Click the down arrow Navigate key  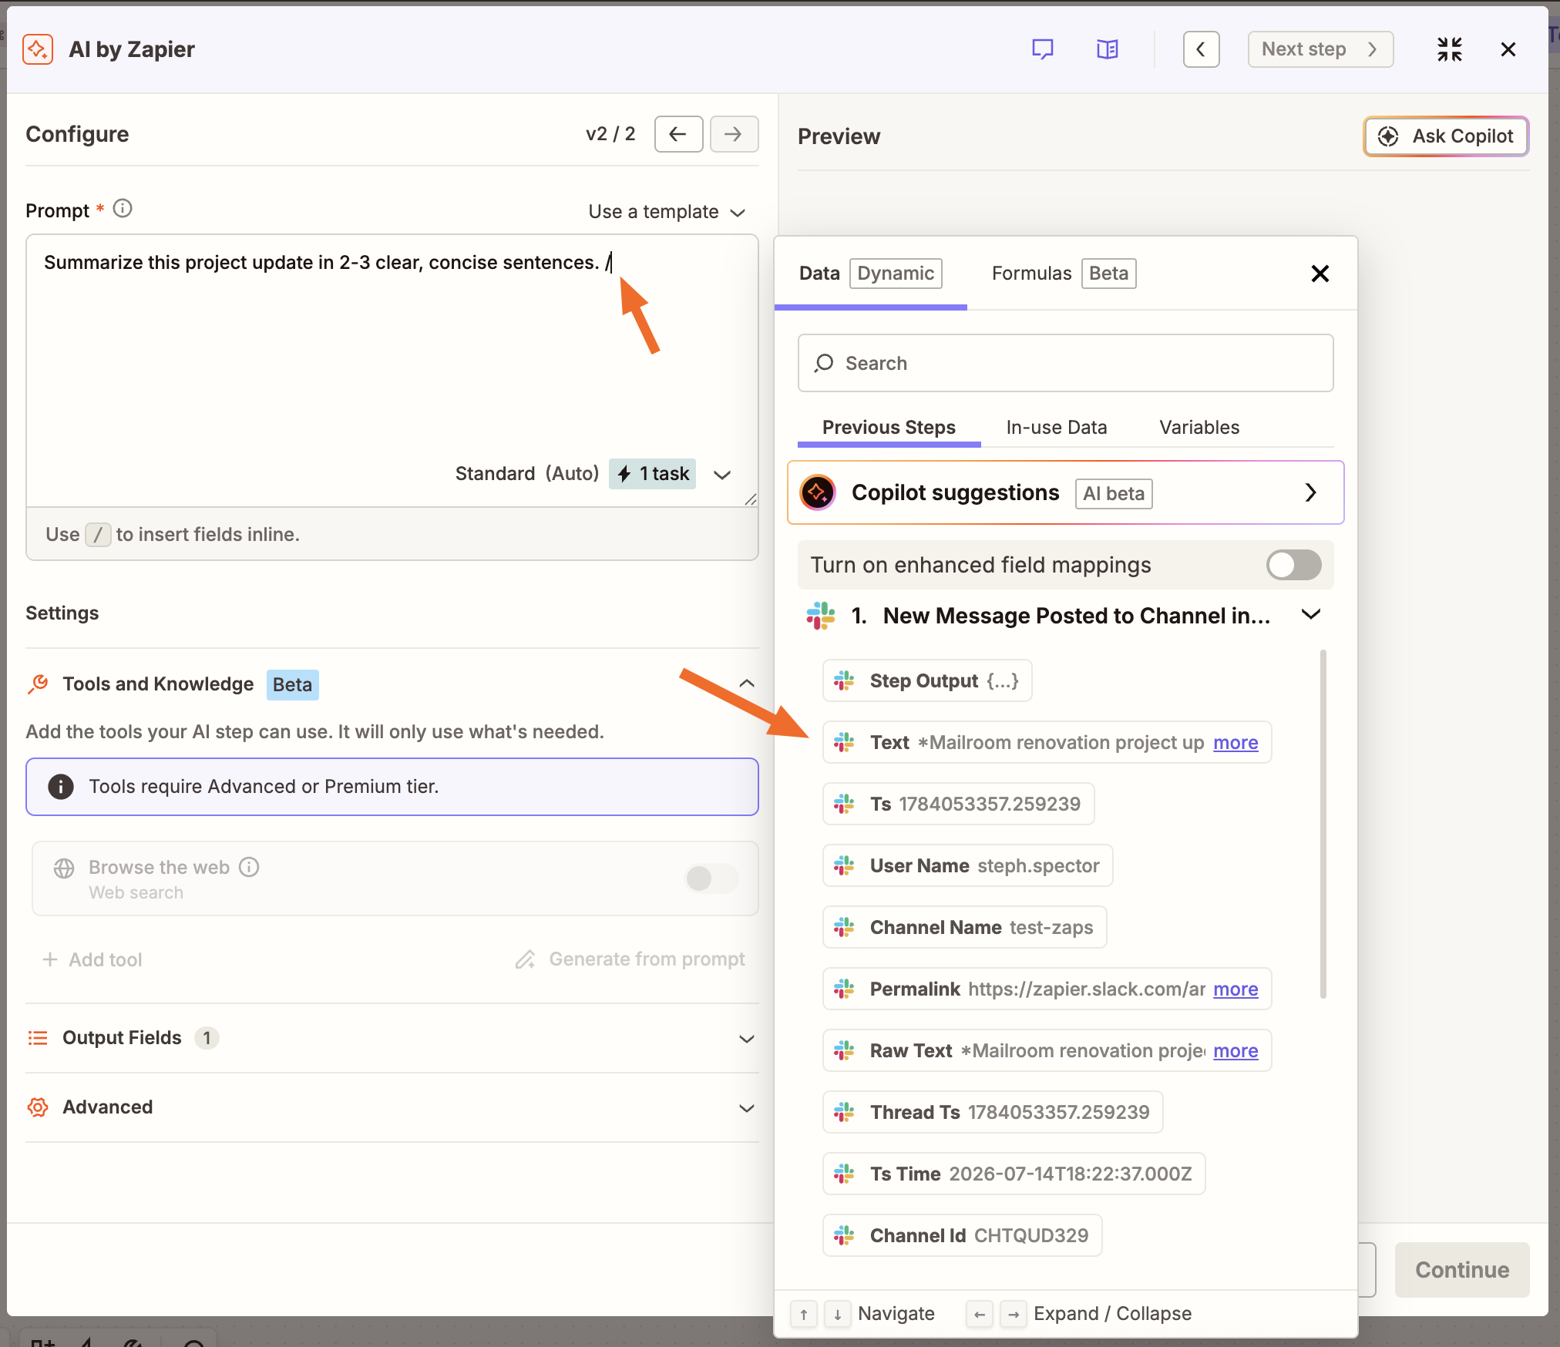point(837,1314)
